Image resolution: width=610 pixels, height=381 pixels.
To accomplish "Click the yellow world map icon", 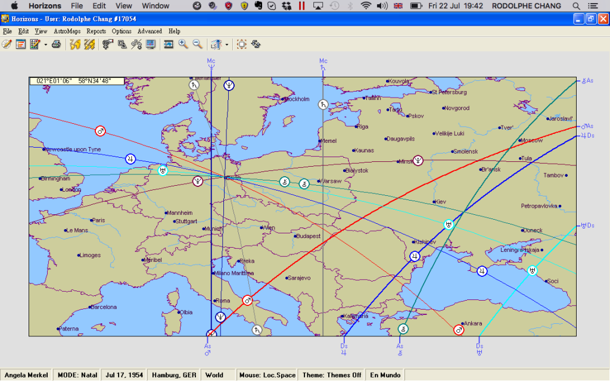I will (75, 44).
